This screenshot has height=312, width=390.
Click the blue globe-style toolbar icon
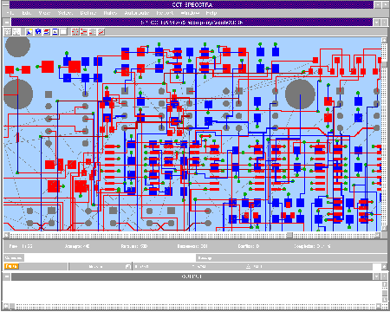pos(38,32)
